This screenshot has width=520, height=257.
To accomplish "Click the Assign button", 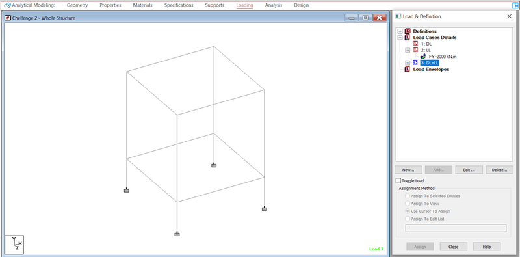I will [x=421, y=247].
